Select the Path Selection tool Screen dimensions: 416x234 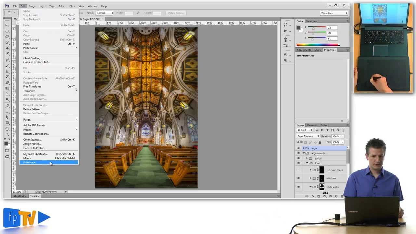pos(7,117)
